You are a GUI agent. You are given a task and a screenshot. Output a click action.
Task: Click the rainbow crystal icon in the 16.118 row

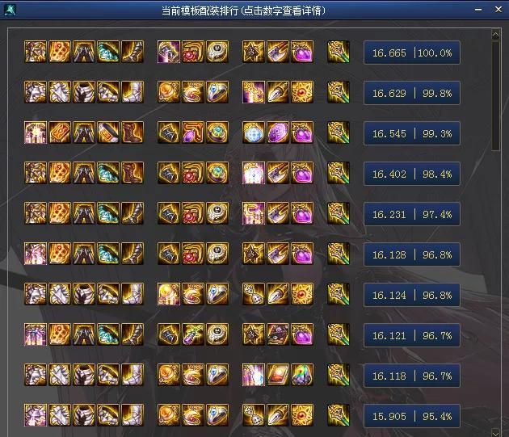302,375
